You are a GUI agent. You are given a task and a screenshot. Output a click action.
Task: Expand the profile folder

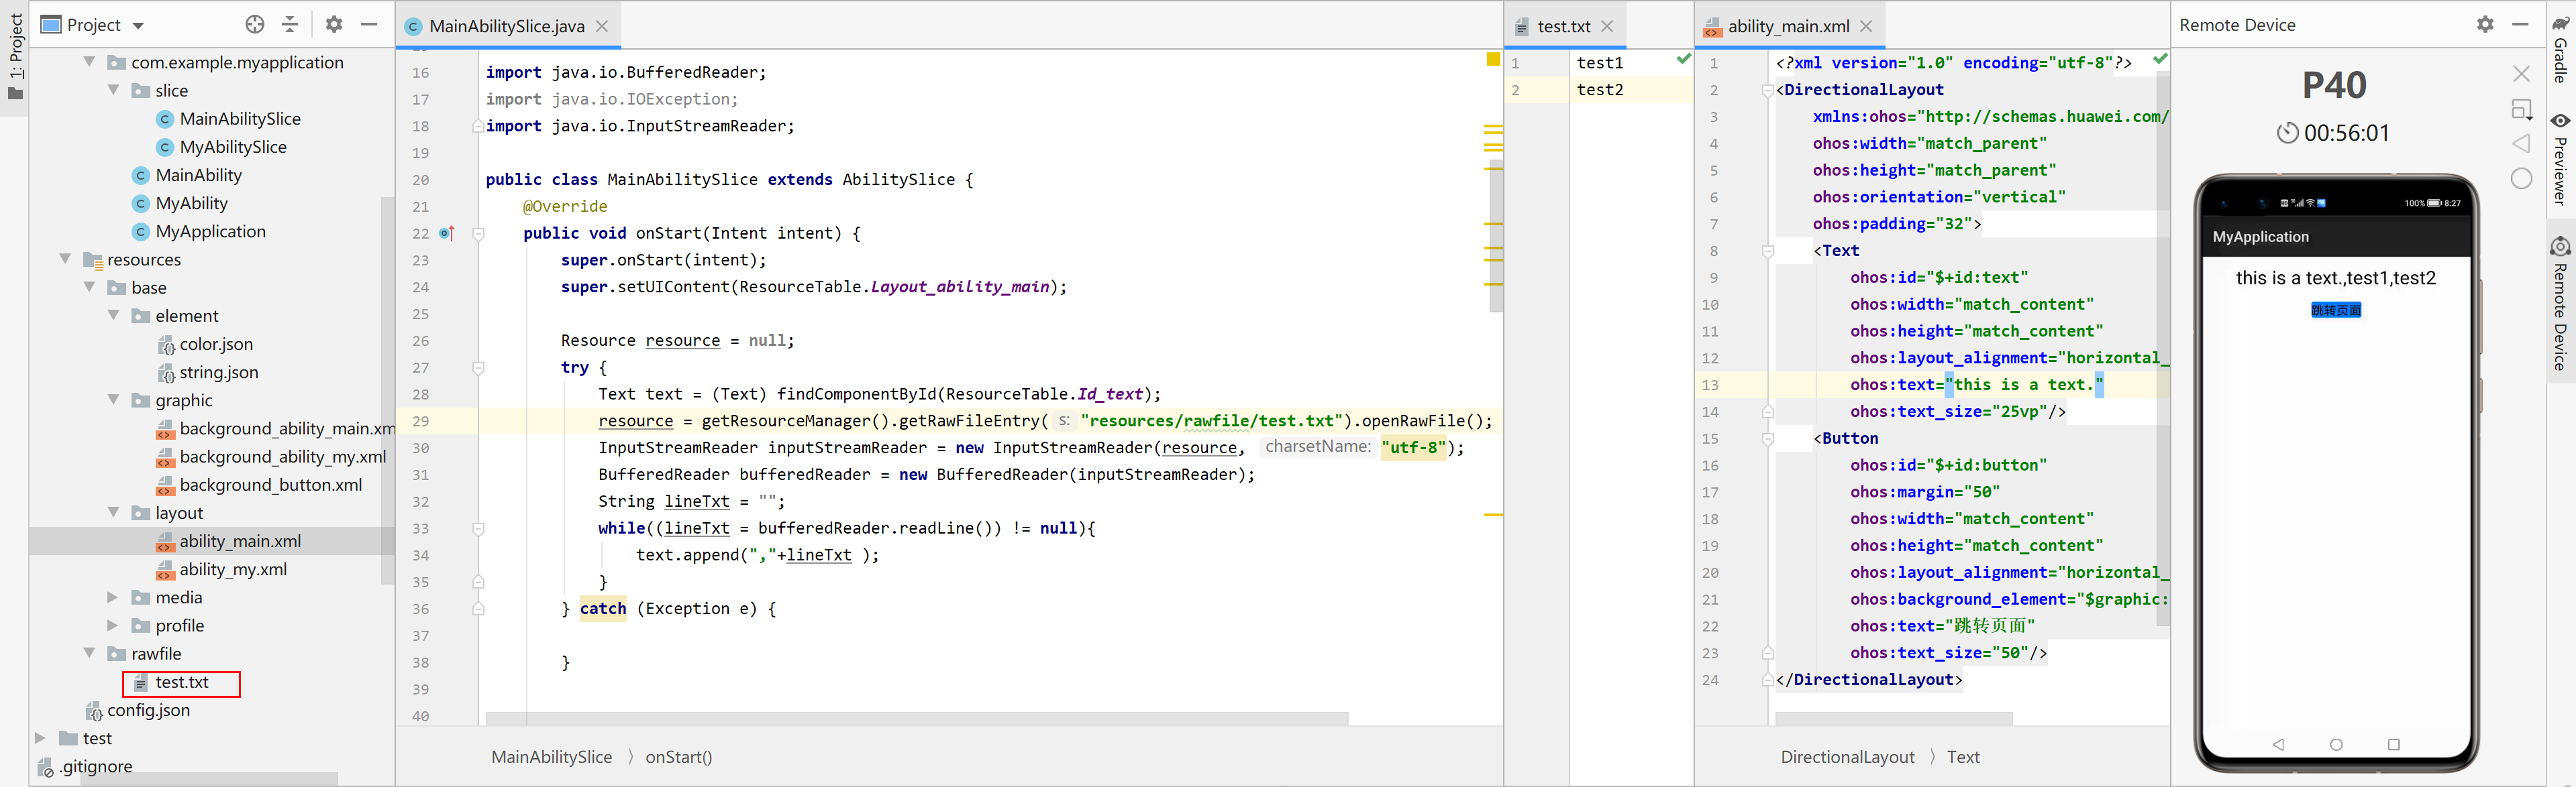coord(113,625)
